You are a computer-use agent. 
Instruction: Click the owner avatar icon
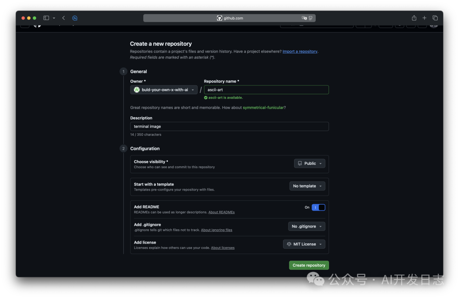[x=137, y=90]
